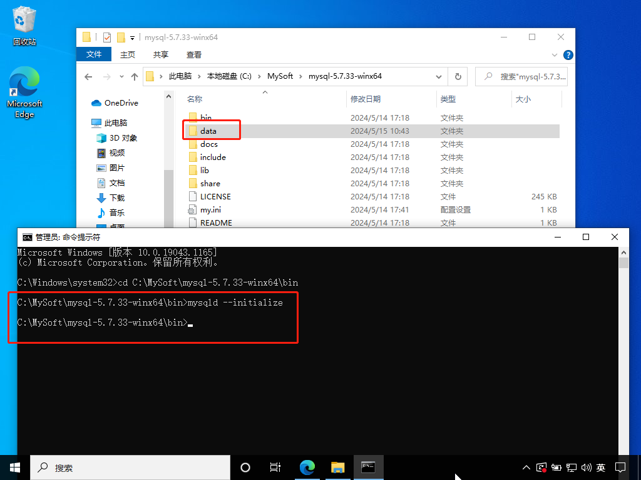Select the my.ini configuration file
Screen dimensions: 641x480
tap(210, 210)
